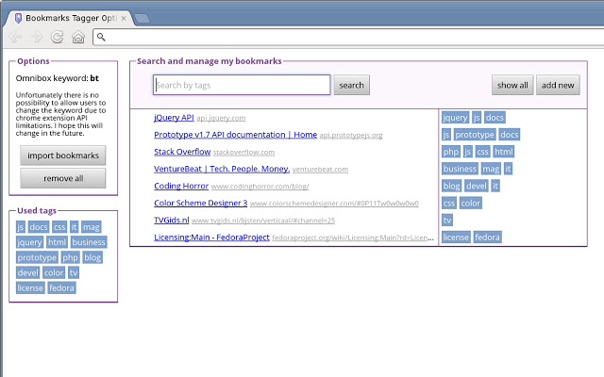Close the Bookmarks Tagger Options tab
Viewport: 604px width, 377px height.
124,18
